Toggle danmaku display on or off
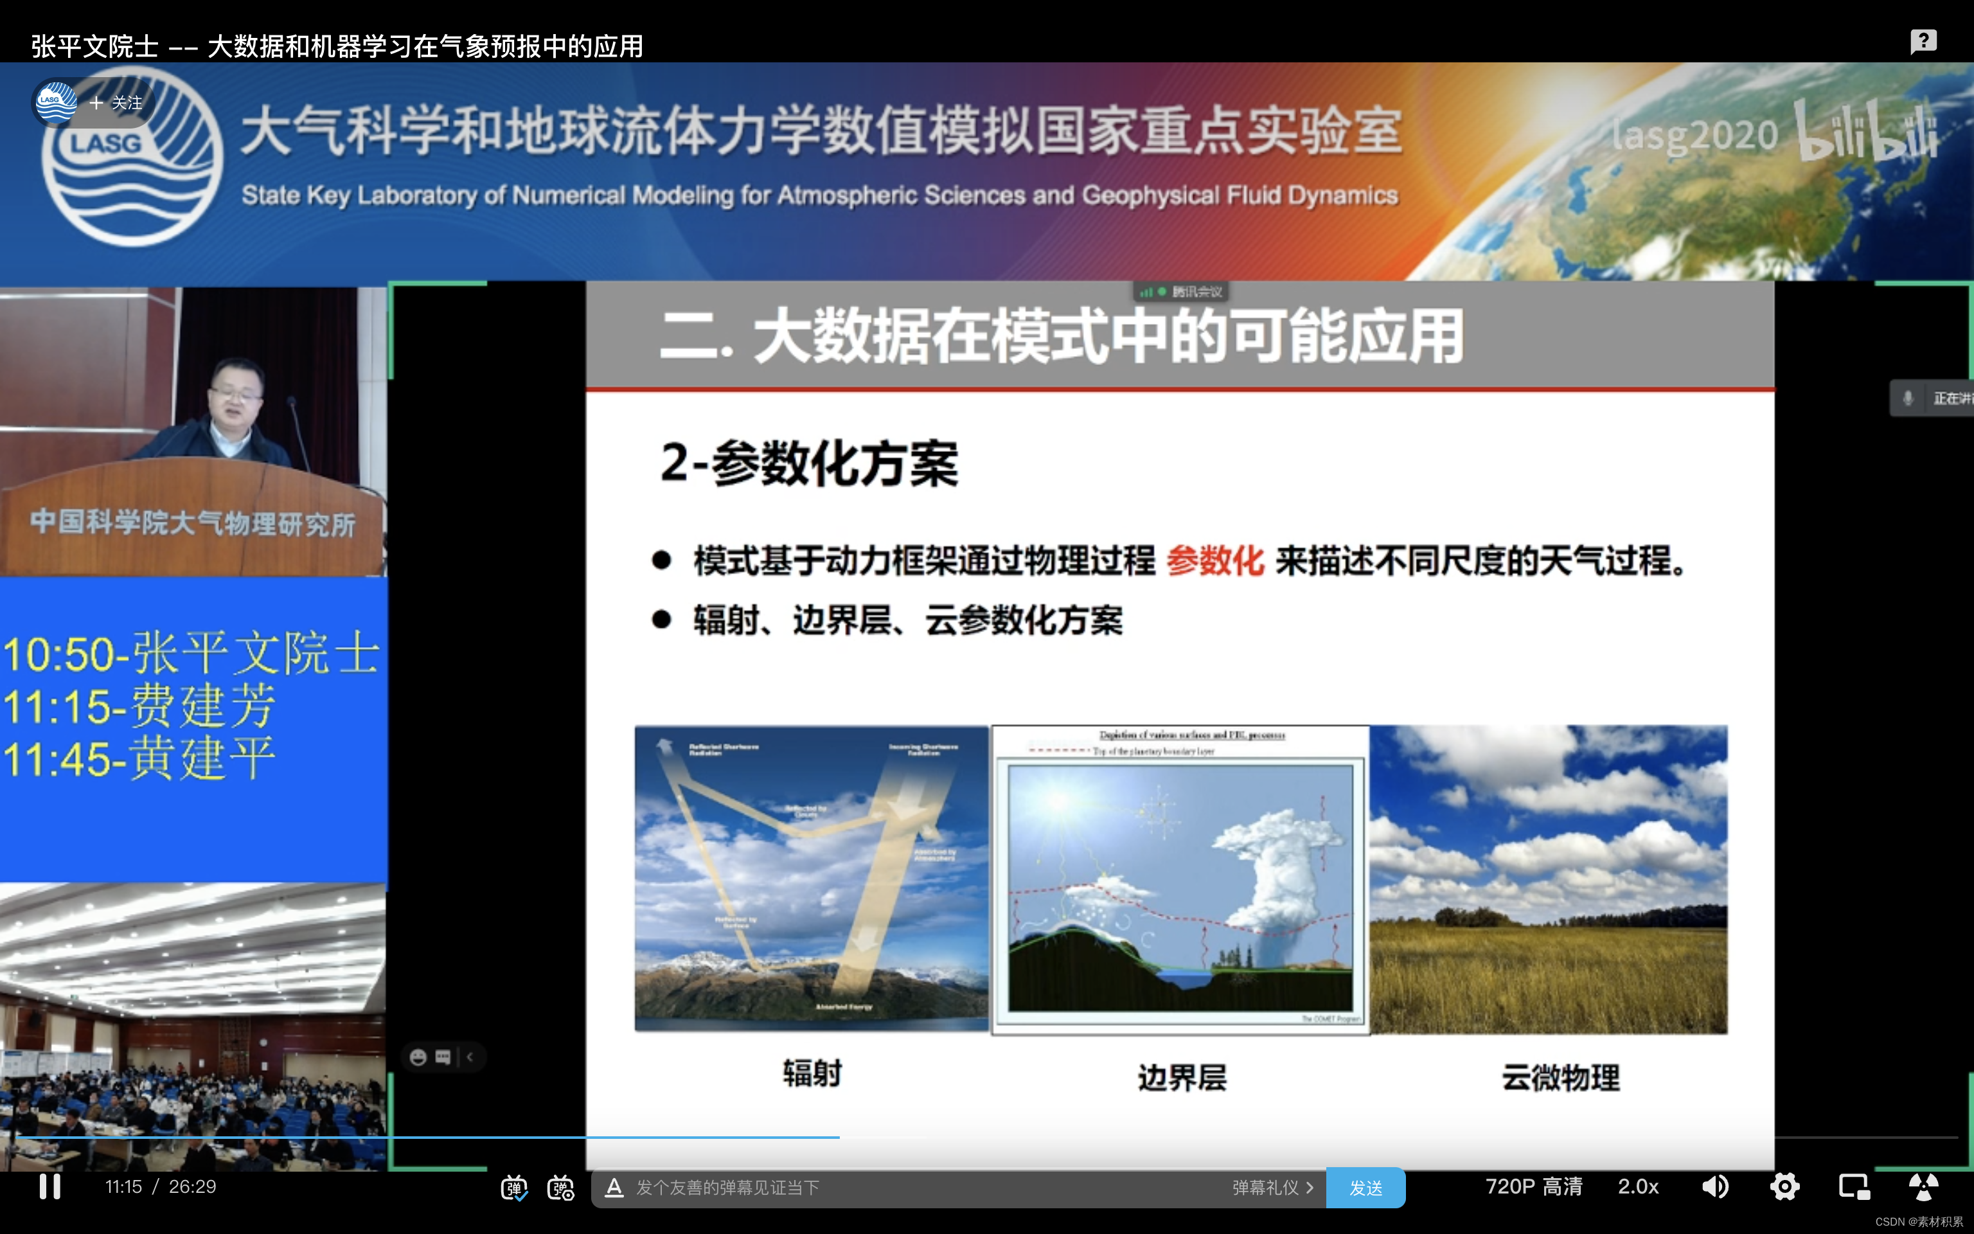The image size is (1974, 1234). [x=514, y=1188]
